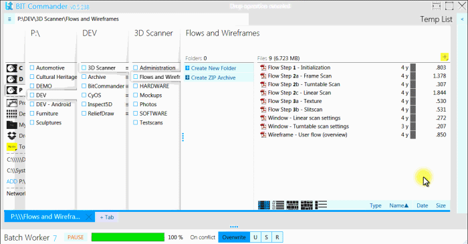Select the R conflict option
Viewport: 468px width, 244px height.
pyautogui.click(x=277, y=237)
